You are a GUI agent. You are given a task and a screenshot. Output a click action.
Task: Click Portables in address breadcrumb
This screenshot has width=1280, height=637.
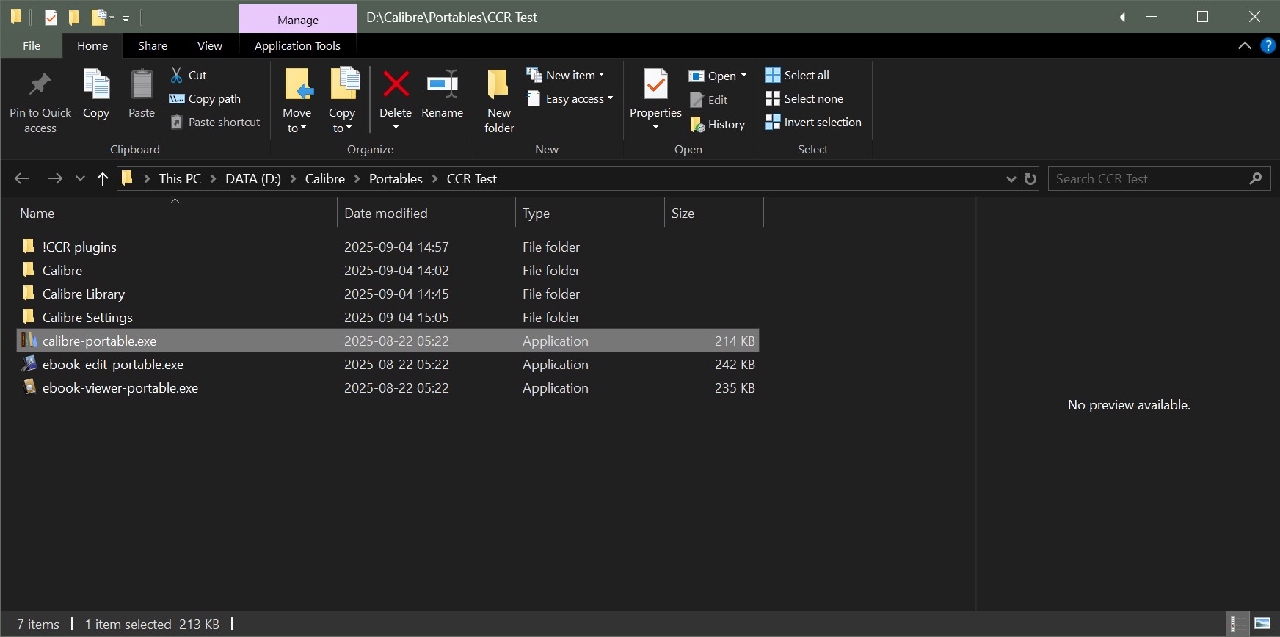click(396, 178)
